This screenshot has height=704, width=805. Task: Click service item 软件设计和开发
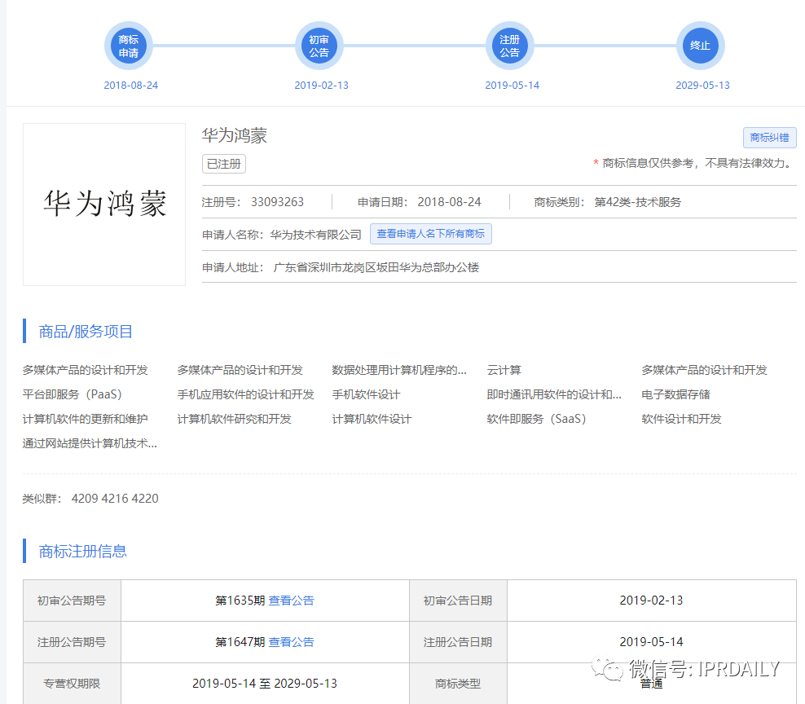pos(681,419)
